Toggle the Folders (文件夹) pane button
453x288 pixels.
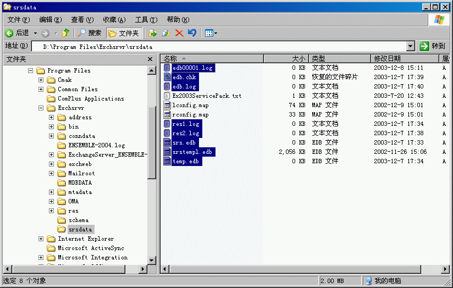coord(125,33)
